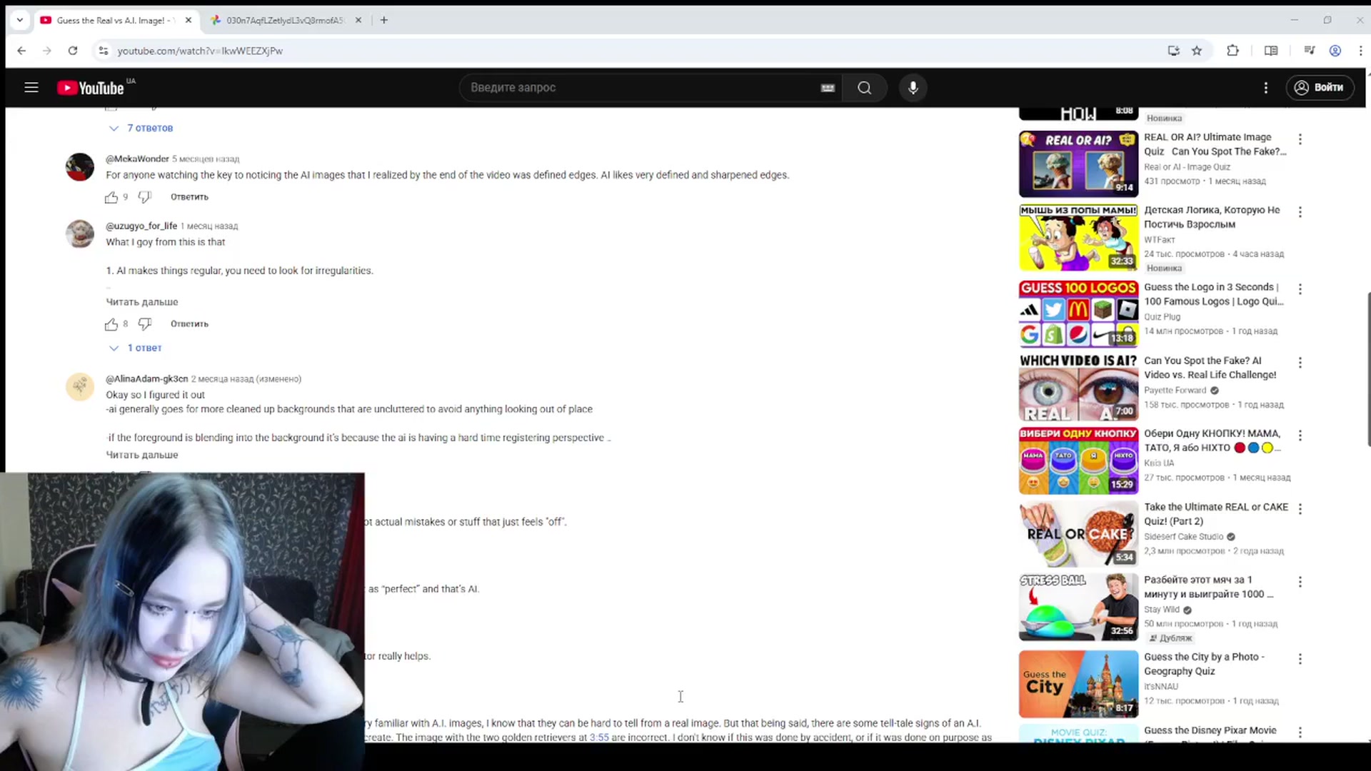The height and width of the screenshot is (771, 1371).
Task: Click the page vertical scrollbar thumb
Action: click(x=1367, y=369)
